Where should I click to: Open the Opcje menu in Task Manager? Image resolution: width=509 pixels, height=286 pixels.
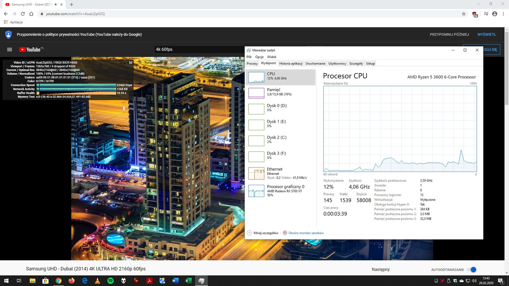[x=259, y=57]
